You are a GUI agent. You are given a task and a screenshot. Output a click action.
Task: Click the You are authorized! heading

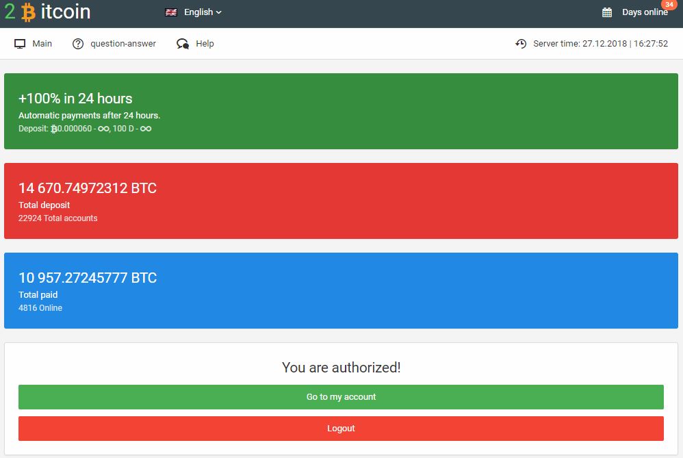[341, 368]
